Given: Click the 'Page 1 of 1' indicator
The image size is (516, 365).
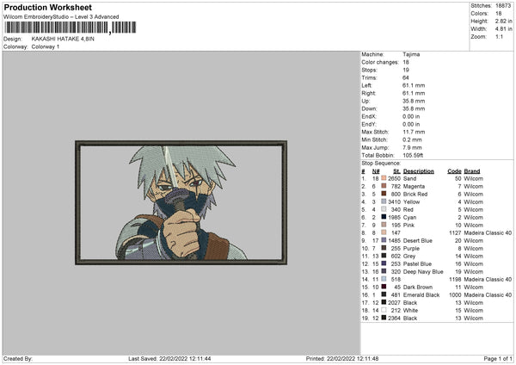Looking at the screenshot, I should coord(498,358).
